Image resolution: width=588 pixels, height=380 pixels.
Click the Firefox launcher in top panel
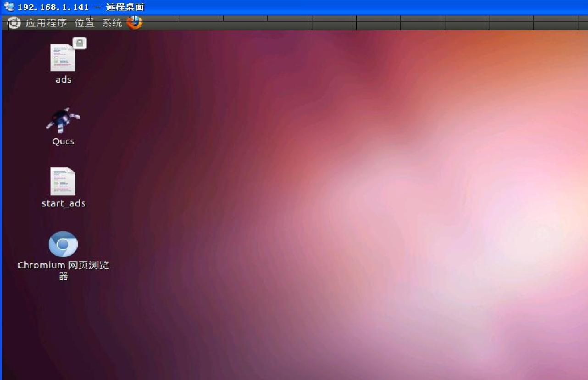tap(134, 22)
